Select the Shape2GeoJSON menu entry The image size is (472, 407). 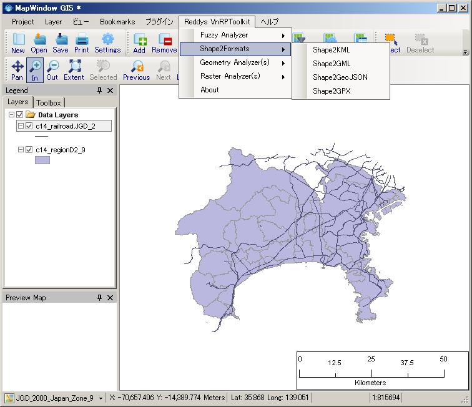coord(340,77)
